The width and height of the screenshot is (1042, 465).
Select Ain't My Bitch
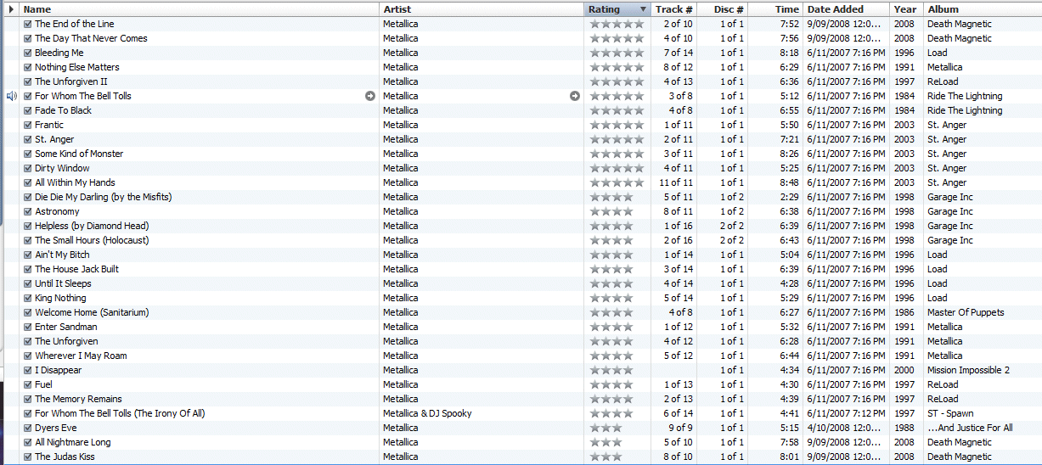[x=62, y=255]
